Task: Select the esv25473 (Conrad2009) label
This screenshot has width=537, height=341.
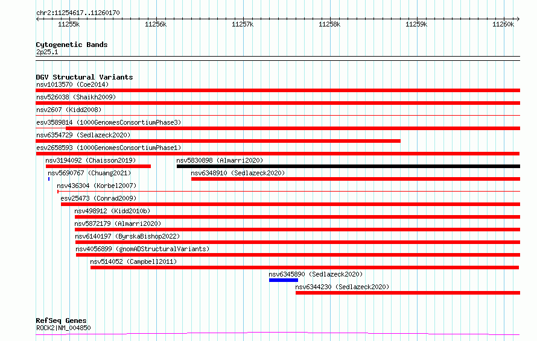Action: (x=98, y=198)
